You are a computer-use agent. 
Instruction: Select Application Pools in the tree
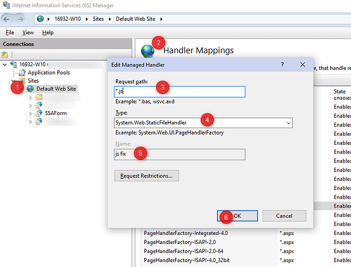tap(49, 73)
